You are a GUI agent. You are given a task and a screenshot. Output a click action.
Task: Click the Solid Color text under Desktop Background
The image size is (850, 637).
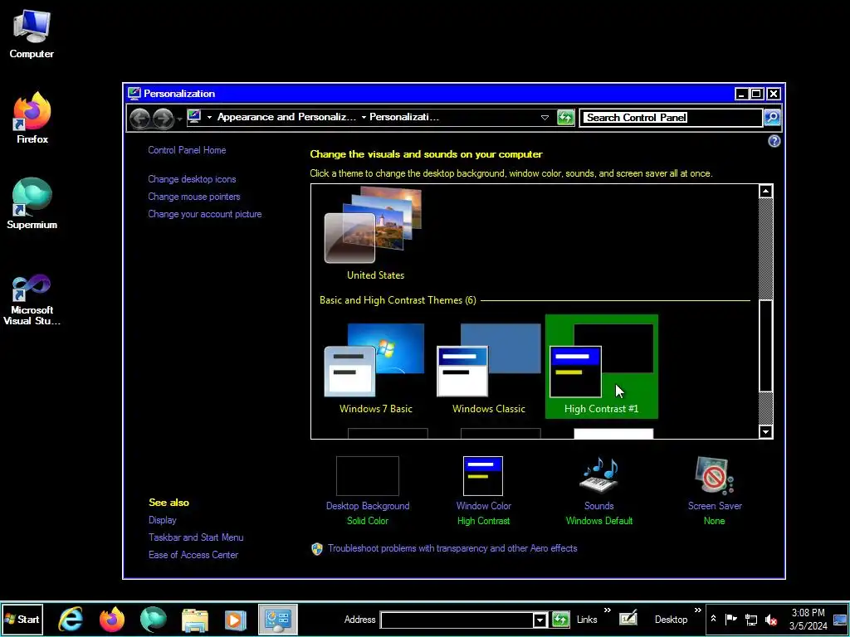(368, 521)
